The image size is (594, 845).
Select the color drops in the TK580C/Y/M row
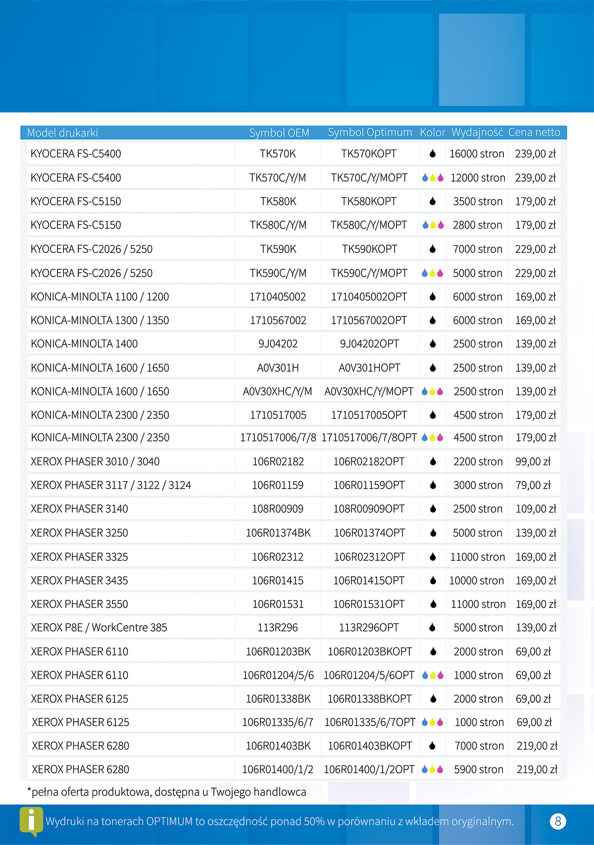coord(433,225)
